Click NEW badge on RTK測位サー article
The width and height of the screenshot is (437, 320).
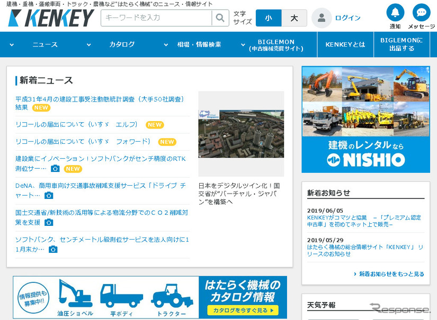click(73, 169)
